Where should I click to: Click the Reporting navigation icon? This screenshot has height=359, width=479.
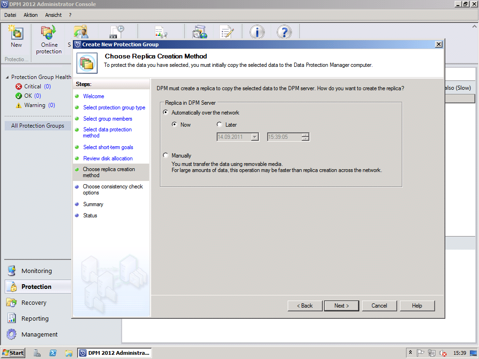(x=12, y=318)
